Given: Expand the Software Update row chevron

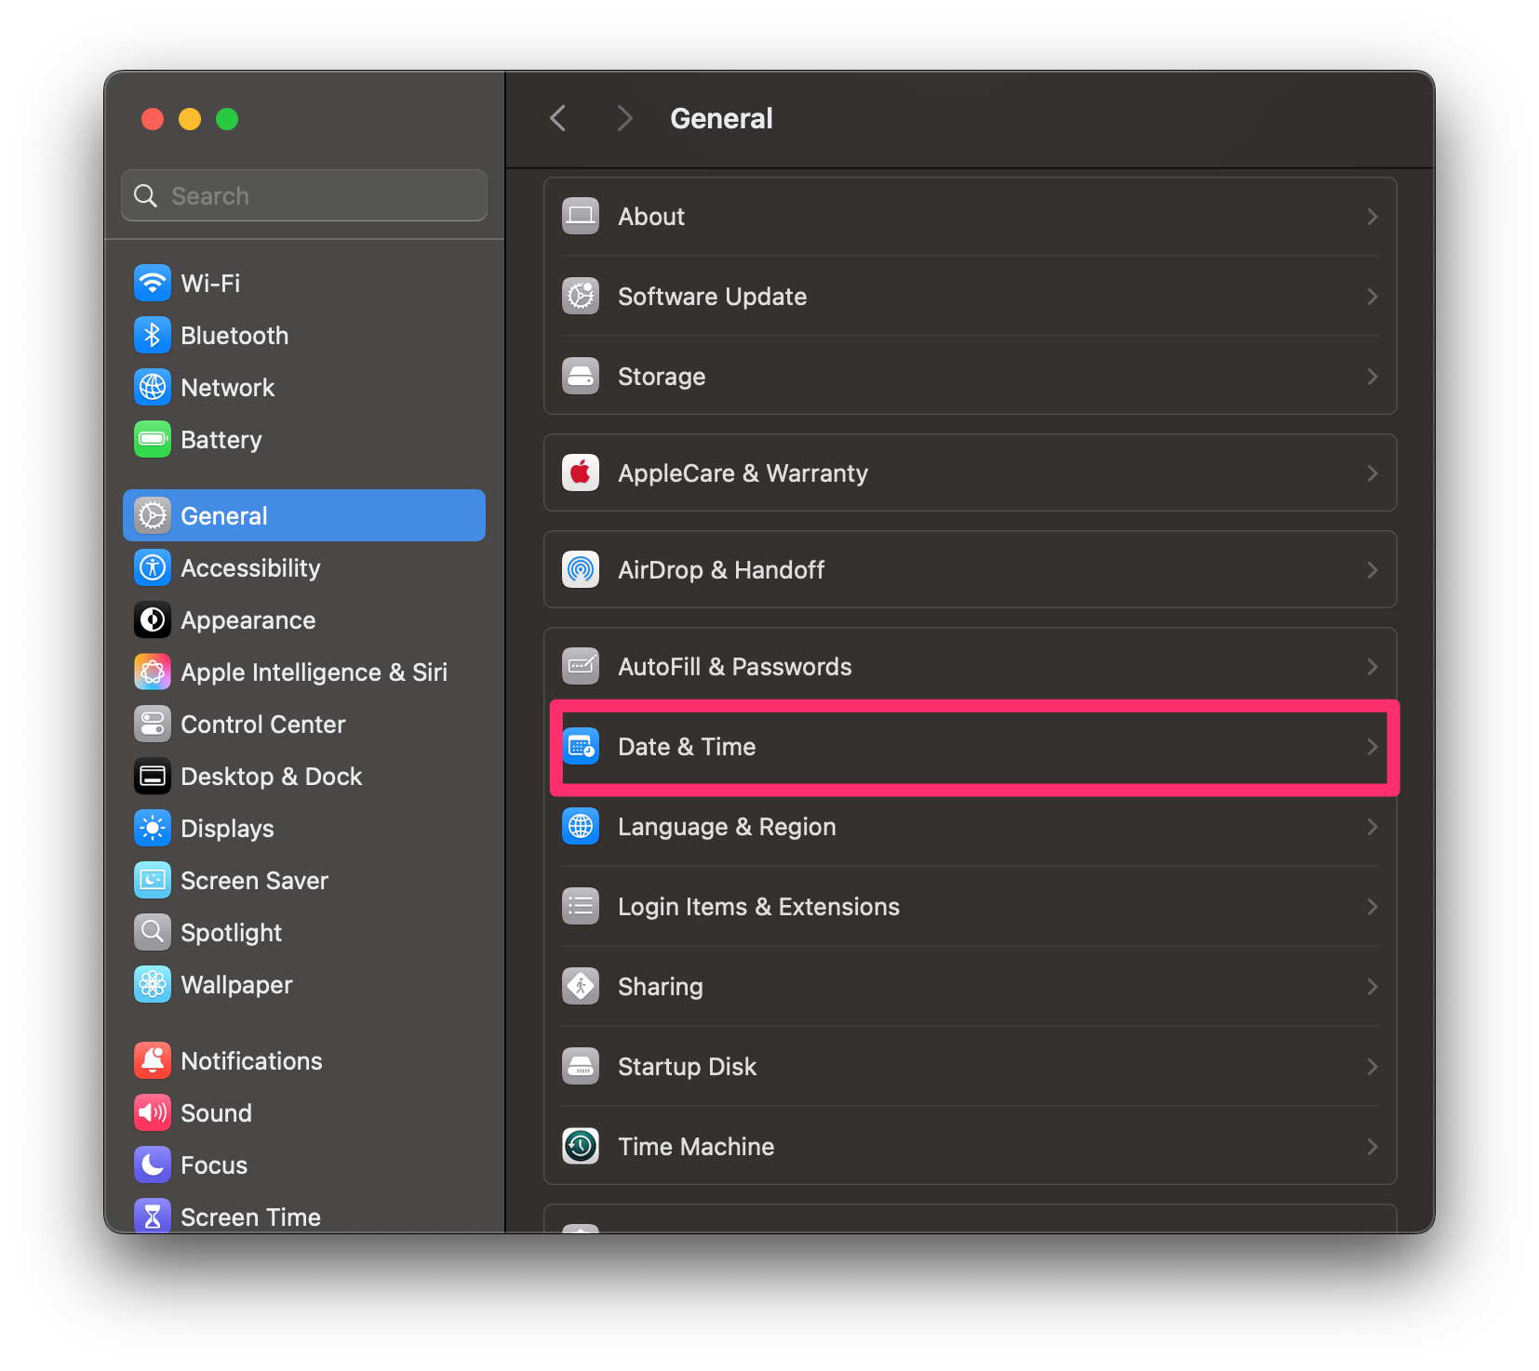Looking at the screenshot, I should tap(1372, 297).
